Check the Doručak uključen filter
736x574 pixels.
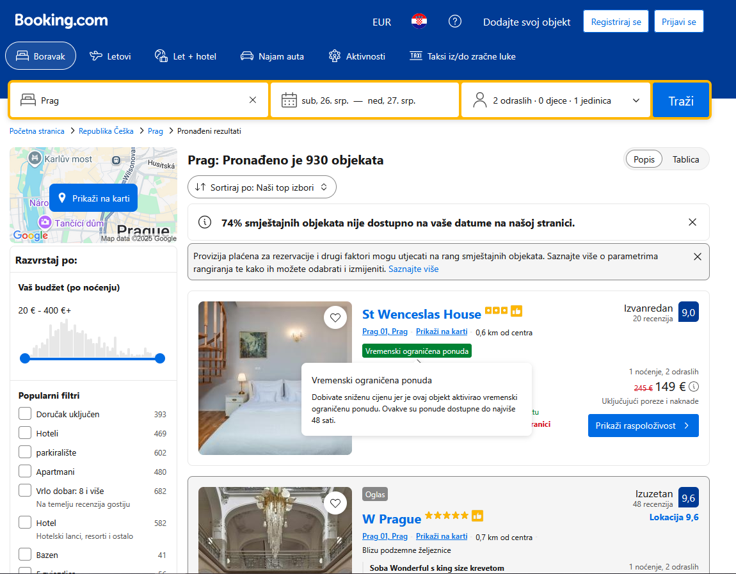tap(25, 413)
